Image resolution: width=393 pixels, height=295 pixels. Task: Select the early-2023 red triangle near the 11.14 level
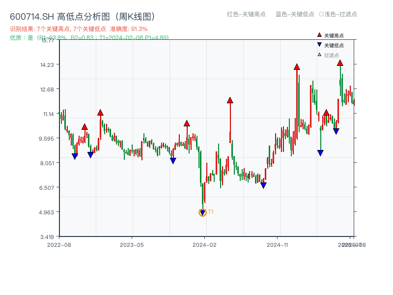point(100,113)
